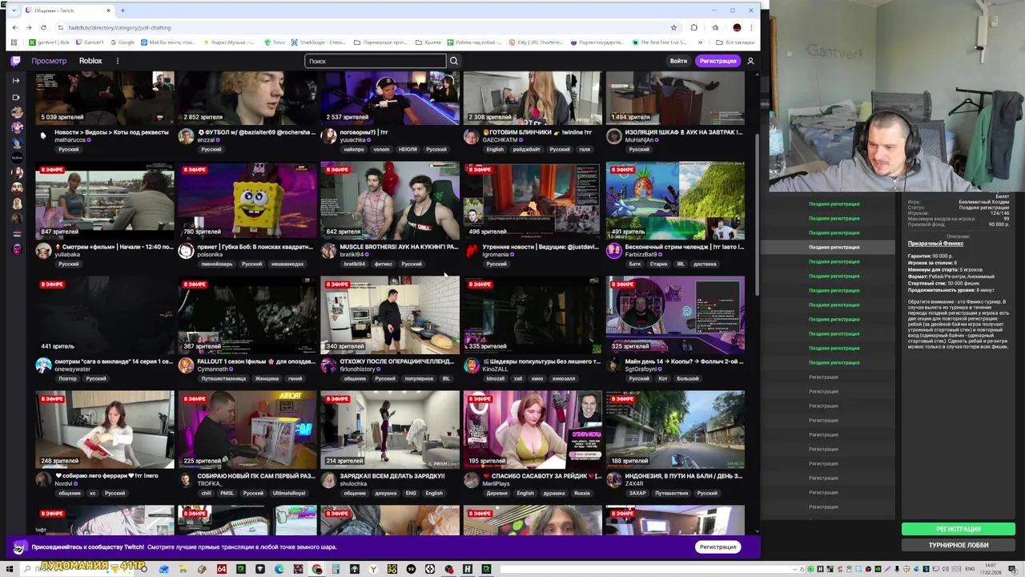
Task: Open the 'Все закладки' bookmarks folder
Action: click(734, 42)
